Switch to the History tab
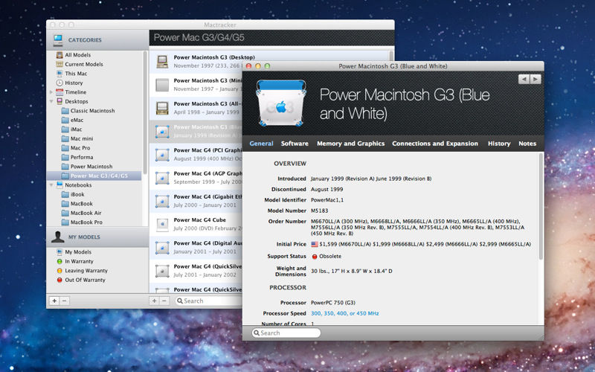Viewport: 595px width, 372px height. [x=499, y=144]
